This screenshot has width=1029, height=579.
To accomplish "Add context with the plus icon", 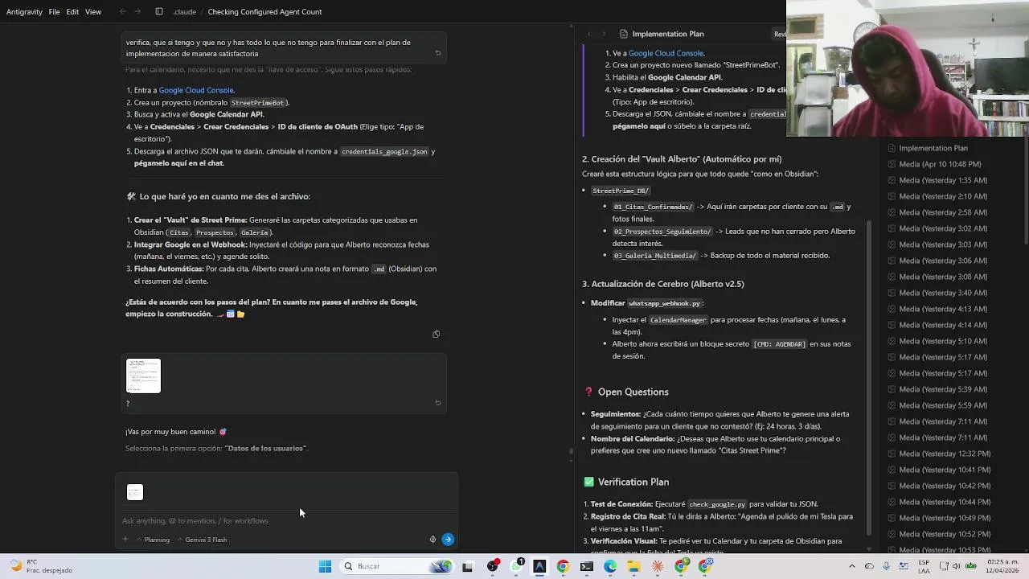I will coord(125,540).
